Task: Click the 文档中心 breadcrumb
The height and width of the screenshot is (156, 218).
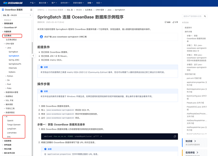Action: click(x=41, y=10)
